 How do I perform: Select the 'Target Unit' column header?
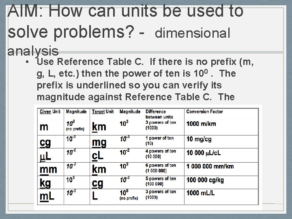point(103,112)
